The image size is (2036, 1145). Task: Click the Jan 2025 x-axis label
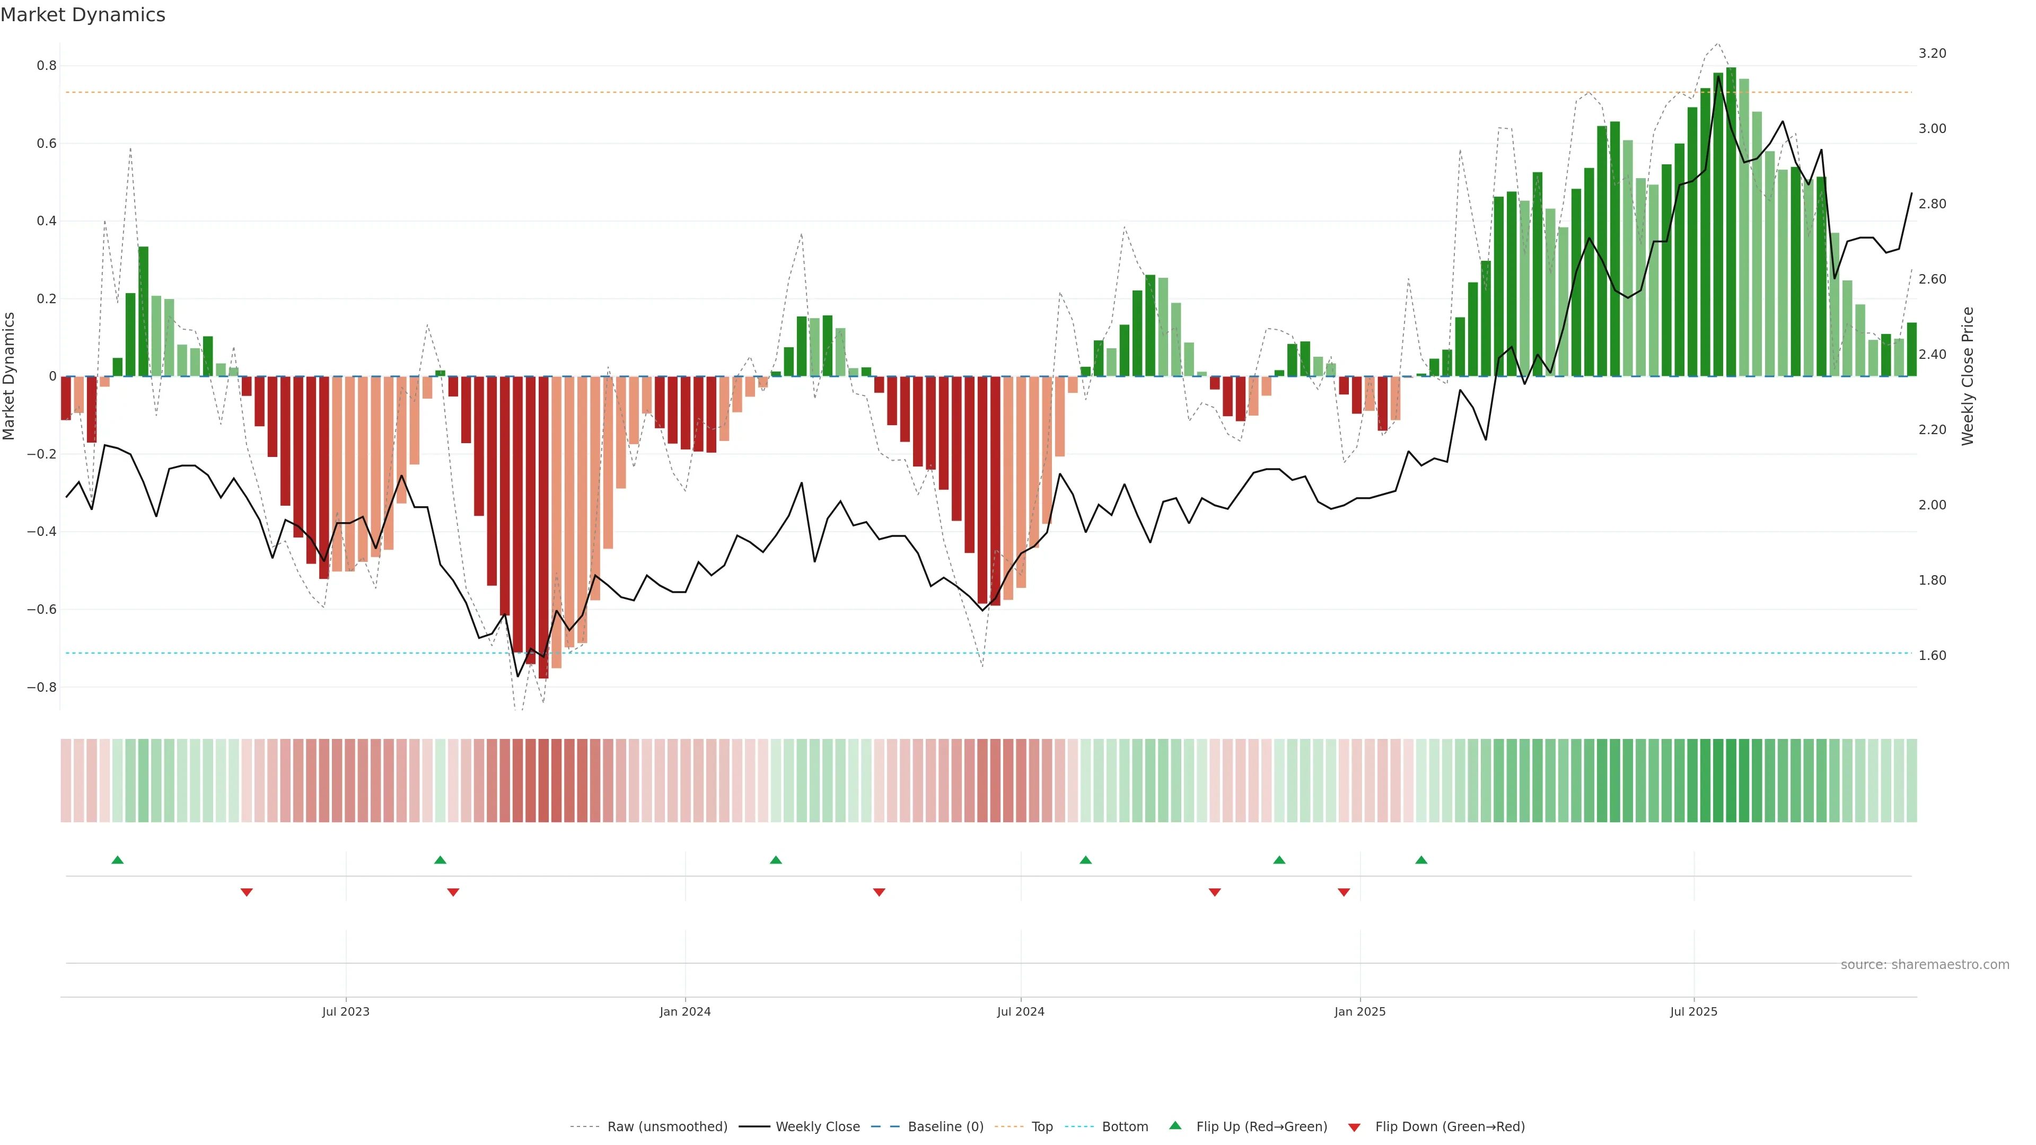tap(1359, 1011)
